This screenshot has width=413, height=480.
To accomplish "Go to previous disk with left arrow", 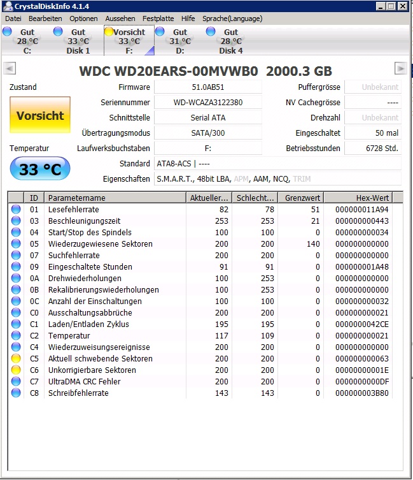I will point(10,68).
